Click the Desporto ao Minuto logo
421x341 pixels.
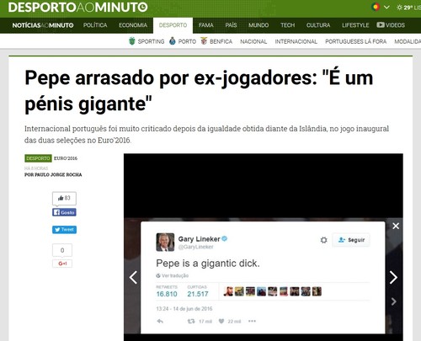coord(77,8)
